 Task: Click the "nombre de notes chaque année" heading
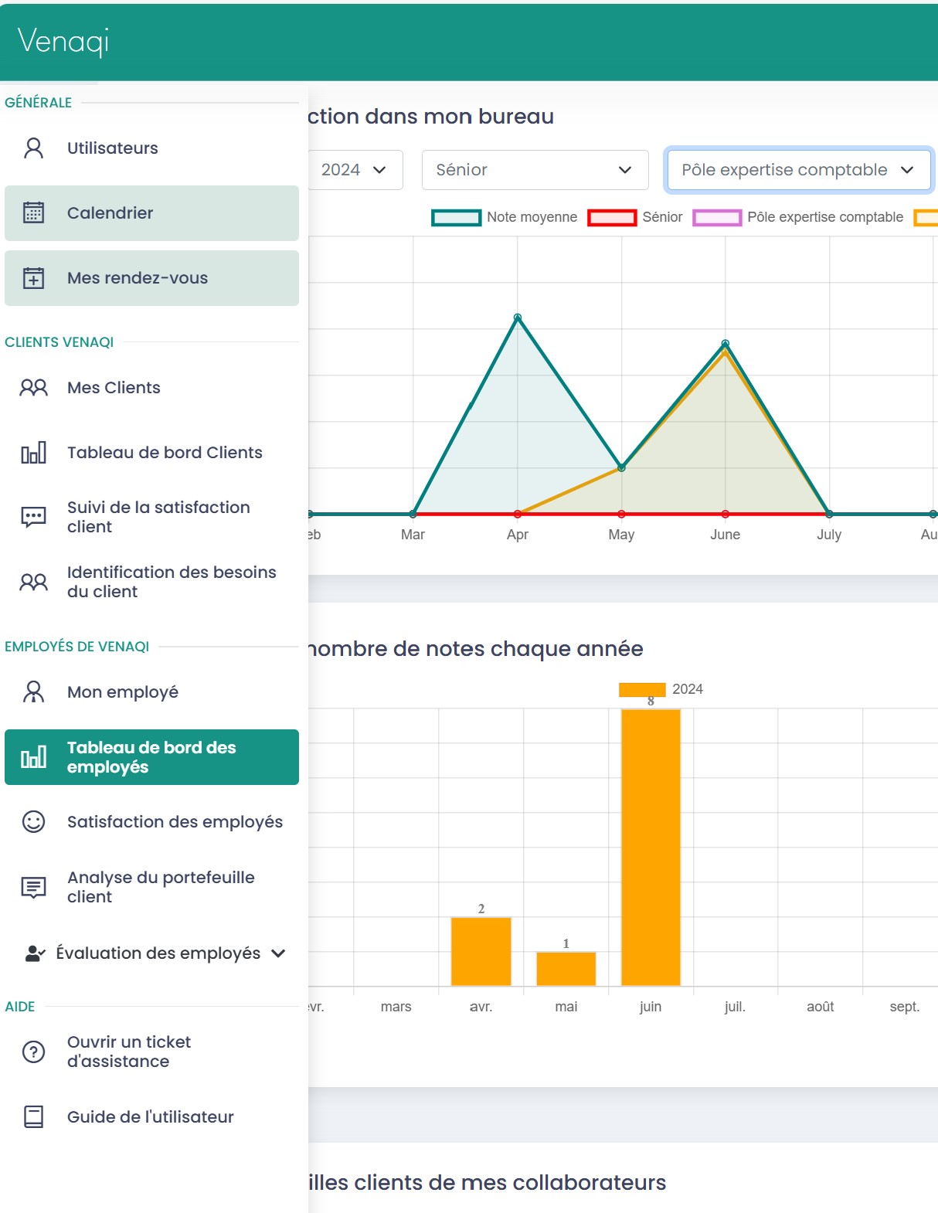[475, 648]
